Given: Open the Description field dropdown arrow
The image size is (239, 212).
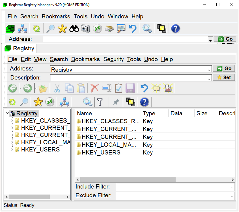Looking at the screenshot, I should (x=209, y=78).
